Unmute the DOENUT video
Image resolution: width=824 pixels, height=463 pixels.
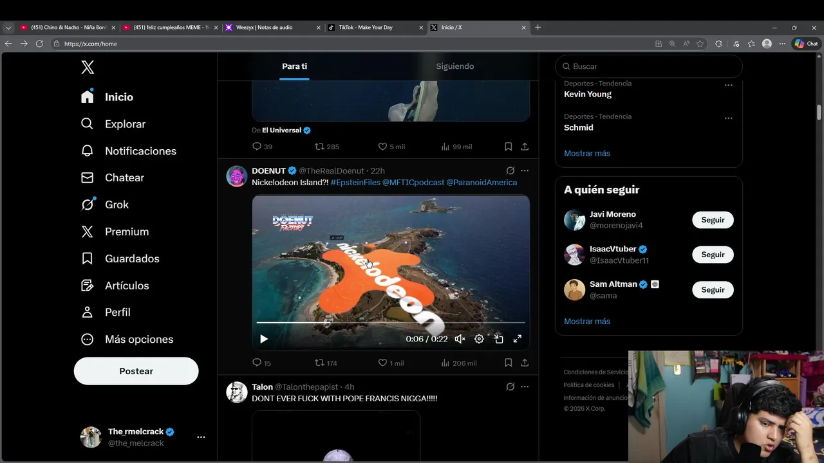(460, 339)
